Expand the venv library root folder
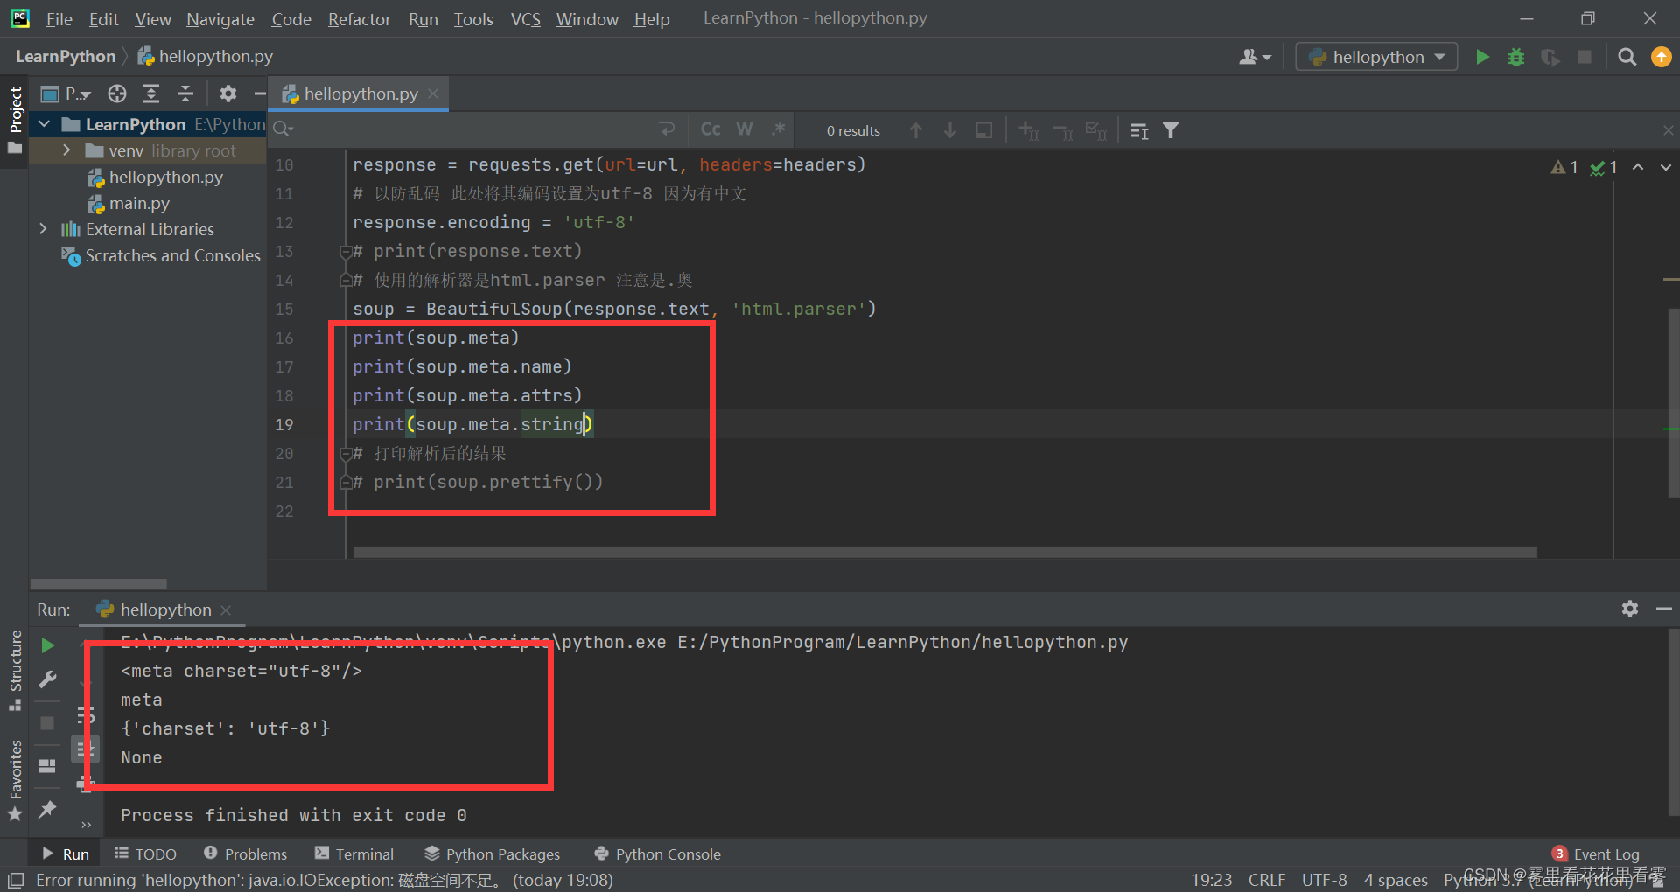This screenshot has width=1680, height=892. 66,150
